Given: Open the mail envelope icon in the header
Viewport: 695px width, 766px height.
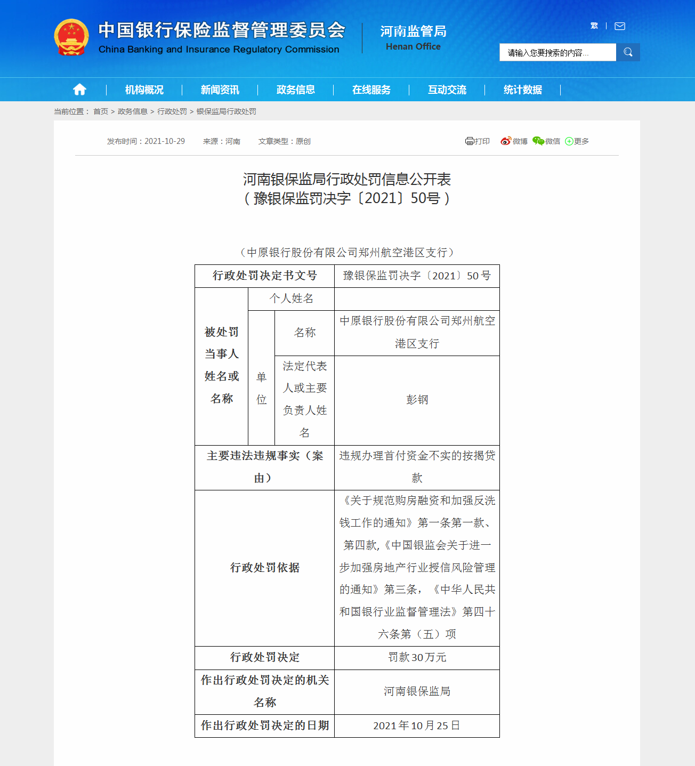Looking at the screenshot, I should (620, 26).
